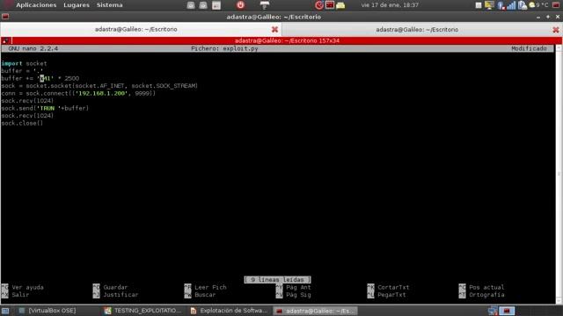Click the 'Salir' shortcut label
563x316 pixels.
tap(20, 295)
